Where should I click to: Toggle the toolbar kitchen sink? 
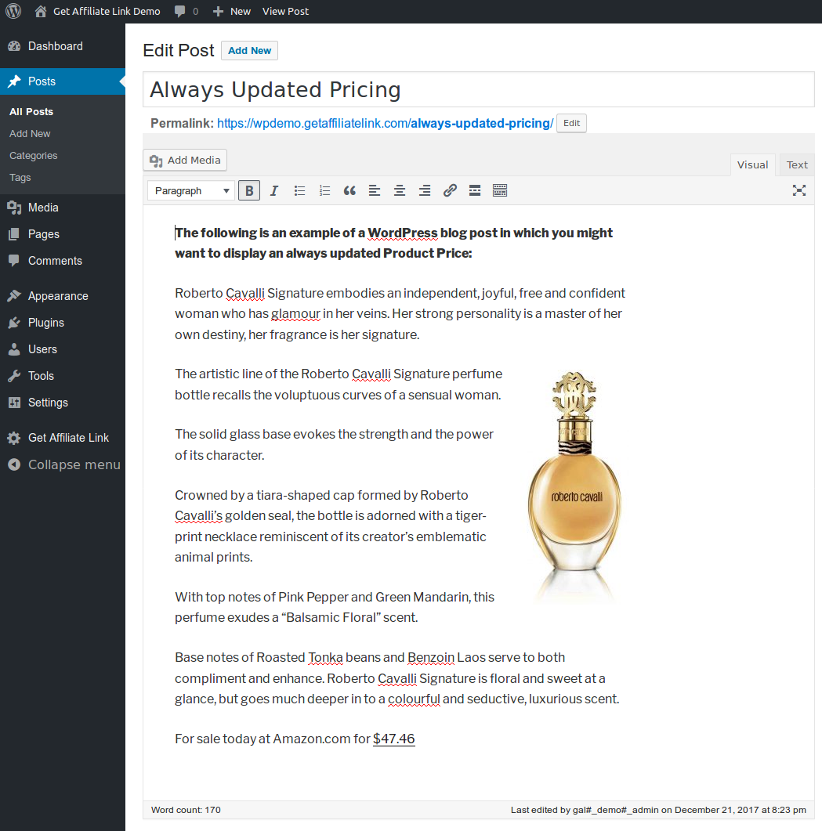point(500,191)
